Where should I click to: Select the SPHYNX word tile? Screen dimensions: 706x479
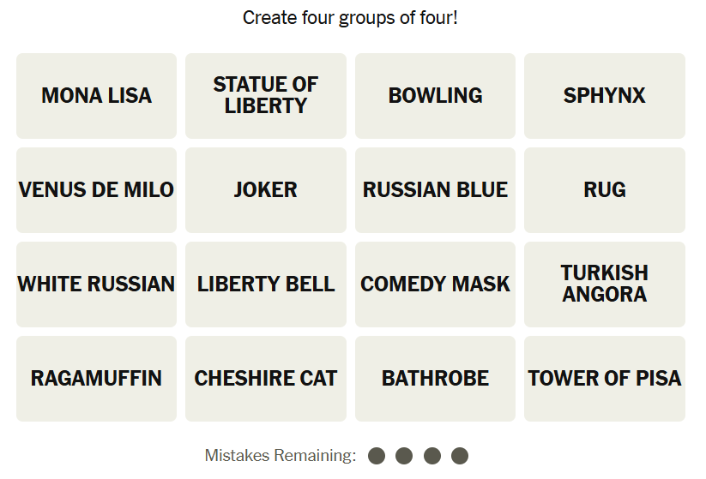click(x=605, y=96)
